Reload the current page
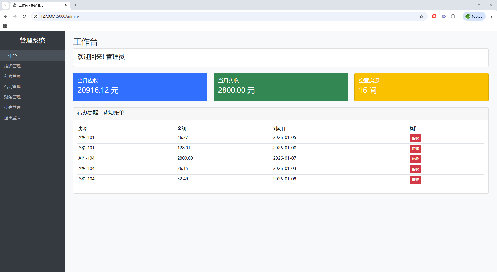The image size is (497, 272). tap(24, 16)
